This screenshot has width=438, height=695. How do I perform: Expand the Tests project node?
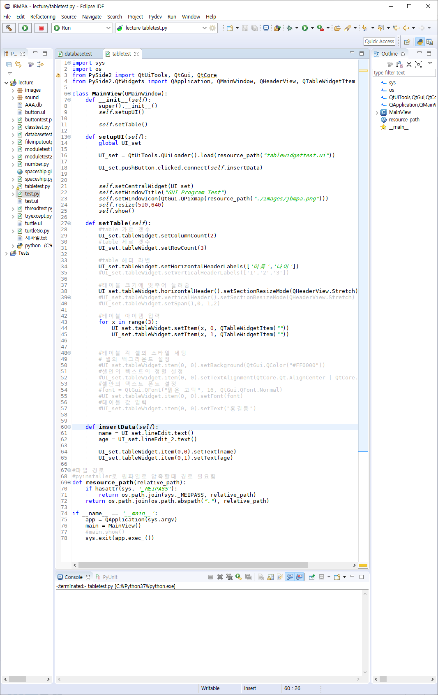(6, 253)
